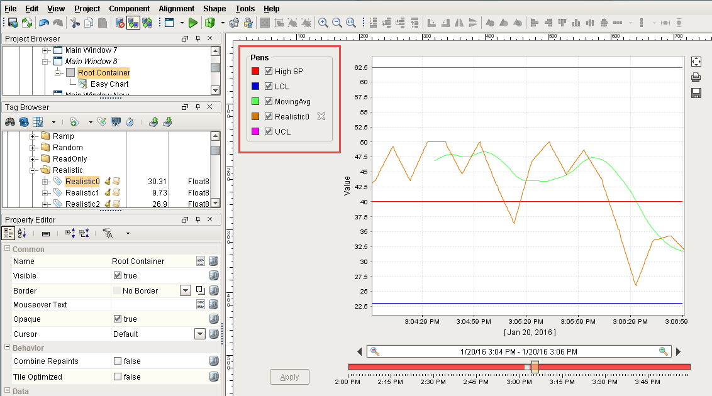This screenshot has width=712, height=396.
Task: Click the Copy icon in main toolbar
Action: click(89, 23)
